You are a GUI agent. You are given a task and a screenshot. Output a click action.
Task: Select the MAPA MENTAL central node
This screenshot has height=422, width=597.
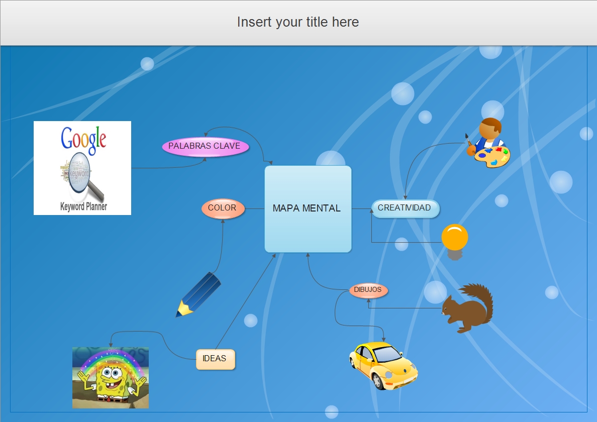pyautogui.click(x=308, y=208)
